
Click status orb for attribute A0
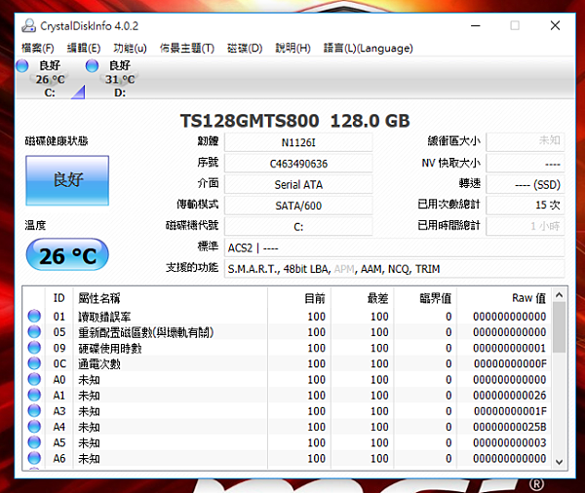coord(34,379)
